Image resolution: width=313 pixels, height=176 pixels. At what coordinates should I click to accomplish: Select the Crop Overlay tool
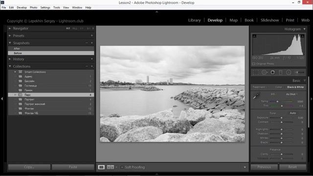coord(256,72)
